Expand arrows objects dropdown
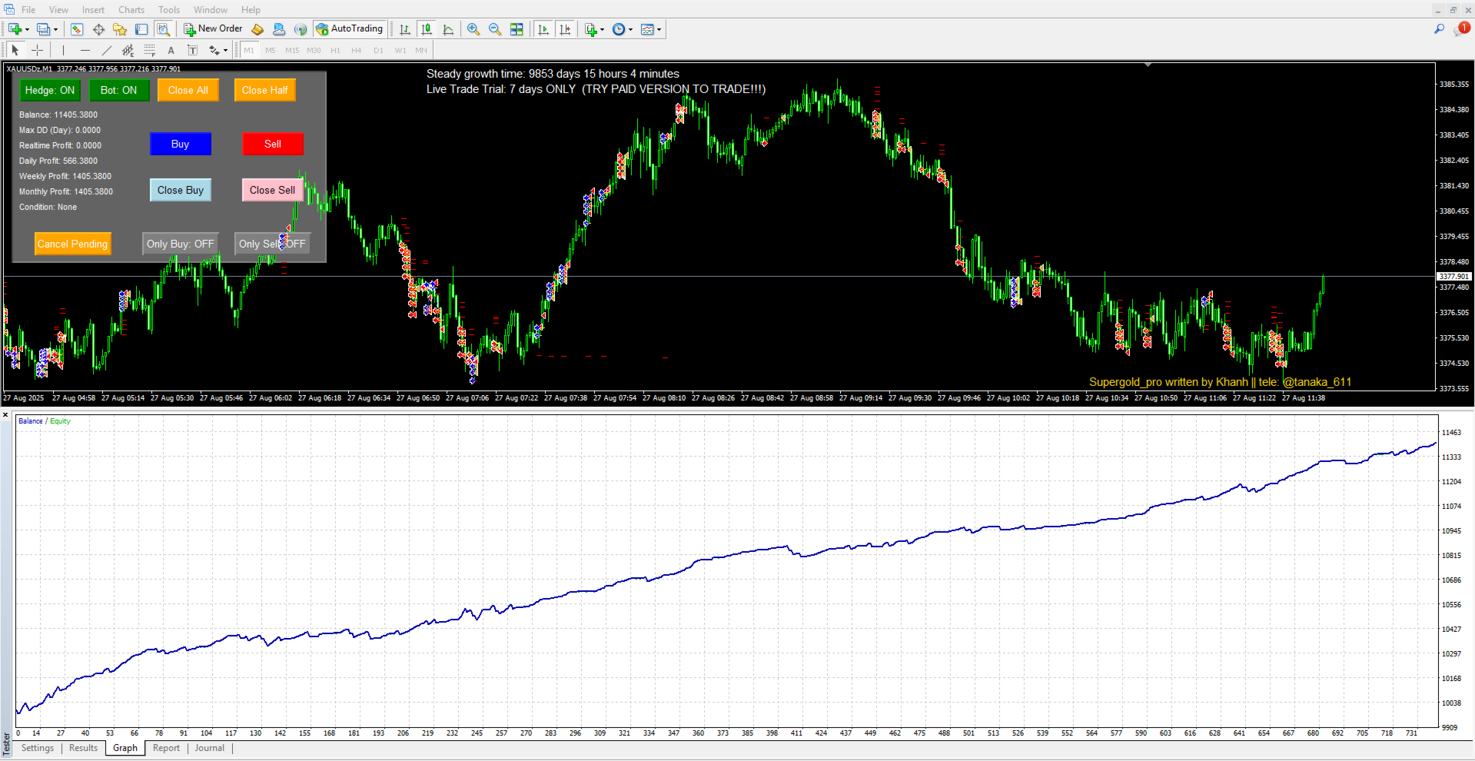This screenshot has height=761, width=1475. (225, 51)
